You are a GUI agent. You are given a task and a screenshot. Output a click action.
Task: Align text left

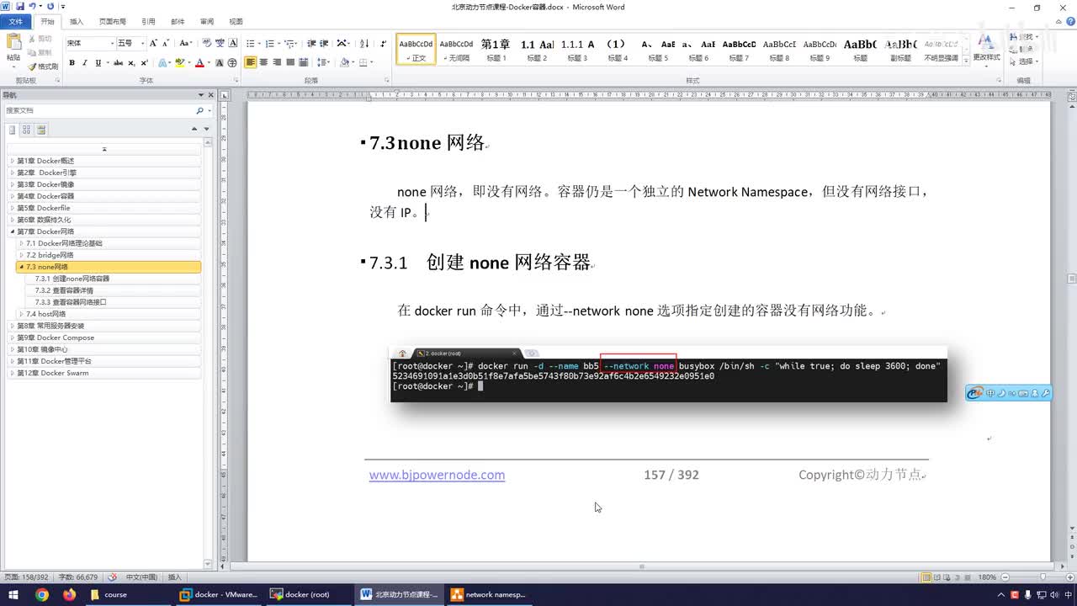[251, 63]
